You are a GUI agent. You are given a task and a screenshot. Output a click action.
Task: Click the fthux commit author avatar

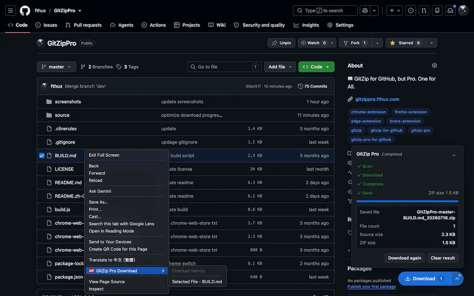point(45,86)
